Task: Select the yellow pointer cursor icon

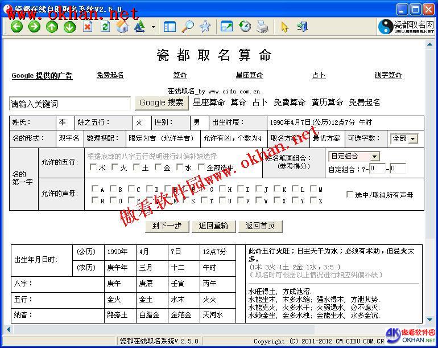Action: [x=284, y=27]
